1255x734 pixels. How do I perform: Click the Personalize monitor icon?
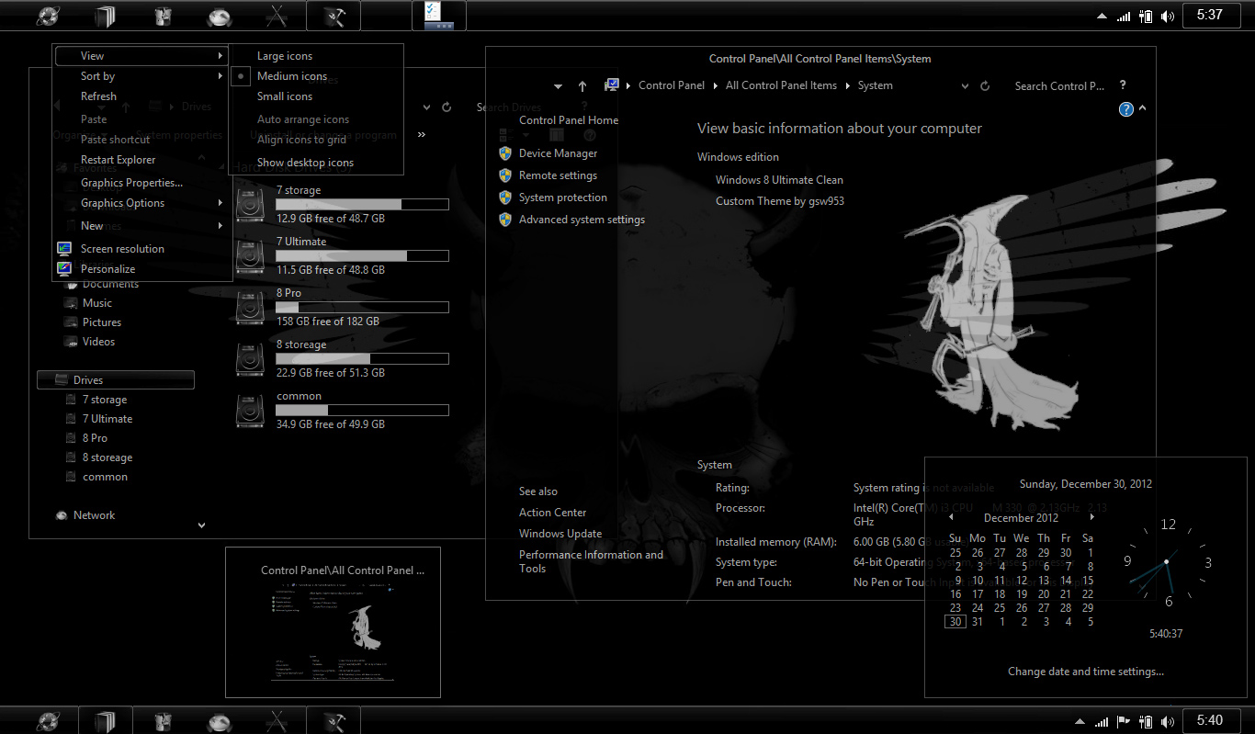64,269
